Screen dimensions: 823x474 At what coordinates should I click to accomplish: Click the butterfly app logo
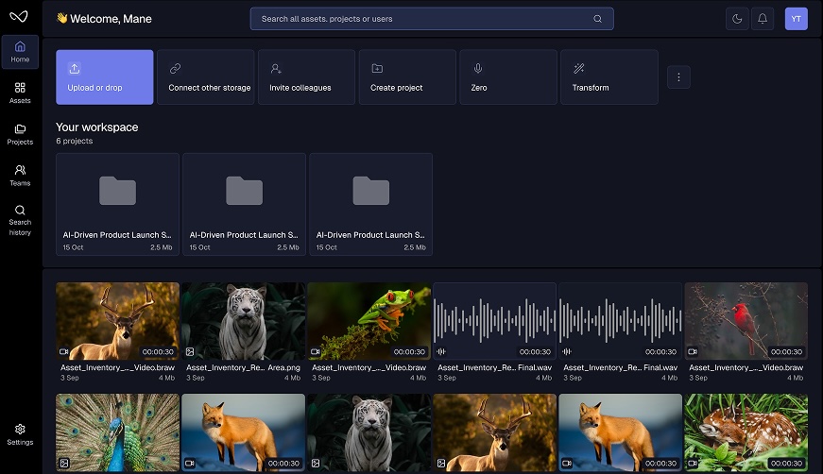pos(19,16)
